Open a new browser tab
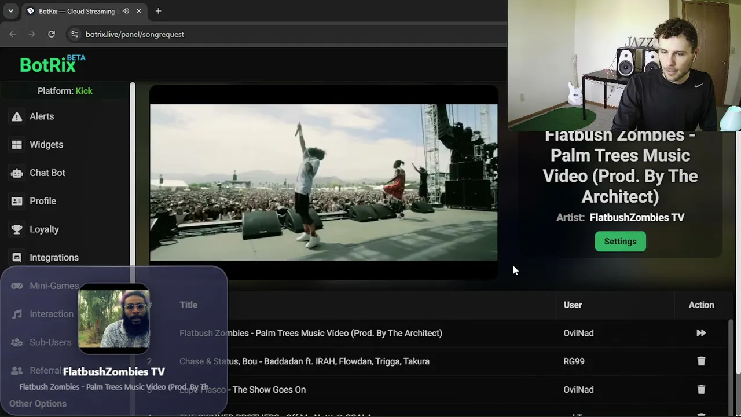The height and width of the screenshot is (417, 741). [x=158, y=11]
